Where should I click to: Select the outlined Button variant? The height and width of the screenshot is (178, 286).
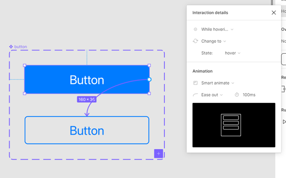point(87,130)
